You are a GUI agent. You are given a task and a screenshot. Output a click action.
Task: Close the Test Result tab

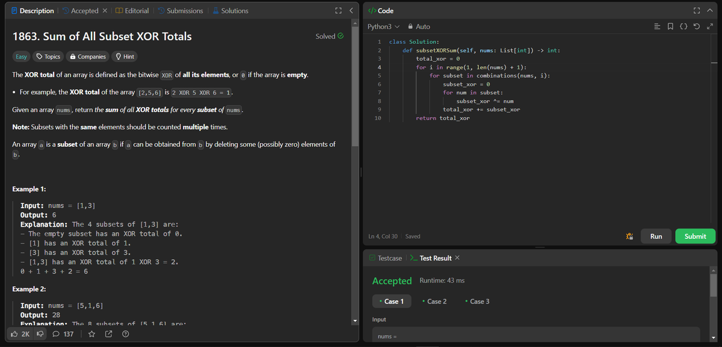457,258
